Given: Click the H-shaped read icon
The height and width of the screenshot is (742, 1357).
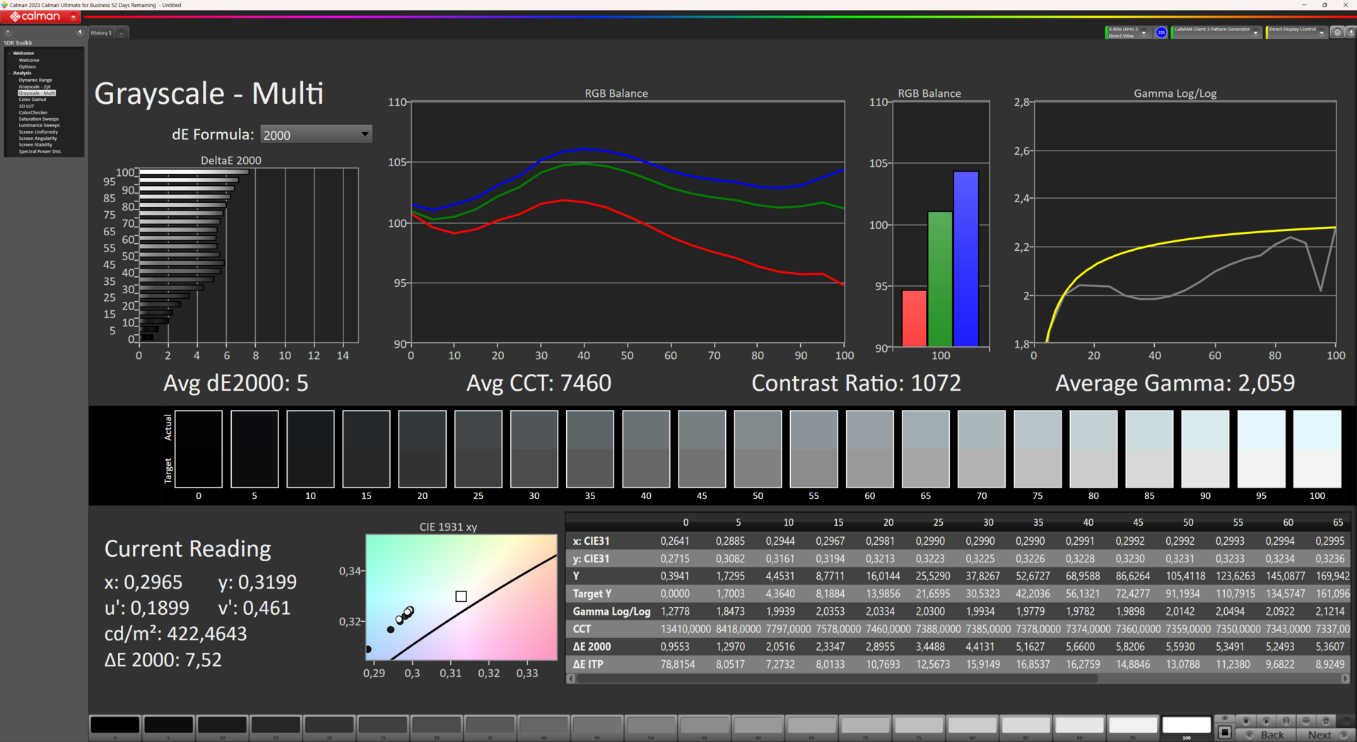Looking at the screenshot, I should click(x=1286, y=721).
